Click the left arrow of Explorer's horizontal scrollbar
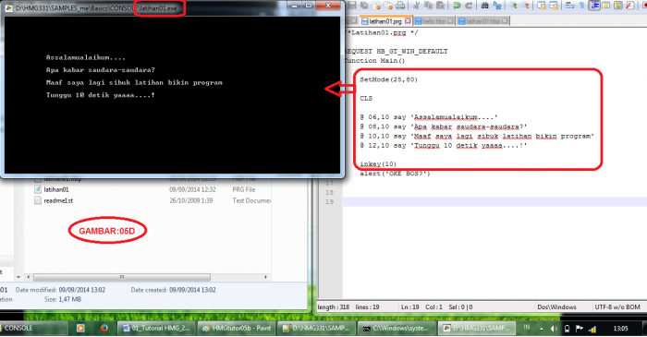This screenshot has width=647, height=337. (29, 277)
